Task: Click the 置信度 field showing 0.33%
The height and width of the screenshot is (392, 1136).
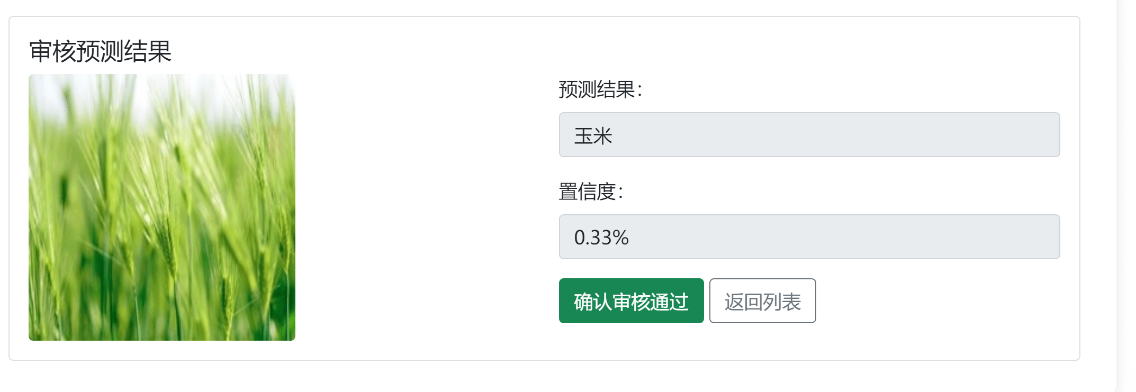Action: coord(809,237)
